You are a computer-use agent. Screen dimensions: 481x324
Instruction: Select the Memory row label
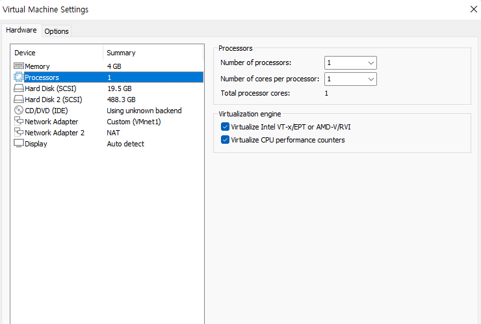coord(37,66)
